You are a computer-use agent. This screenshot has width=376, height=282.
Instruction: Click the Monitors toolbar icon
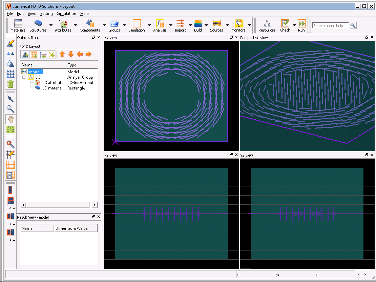238,23
